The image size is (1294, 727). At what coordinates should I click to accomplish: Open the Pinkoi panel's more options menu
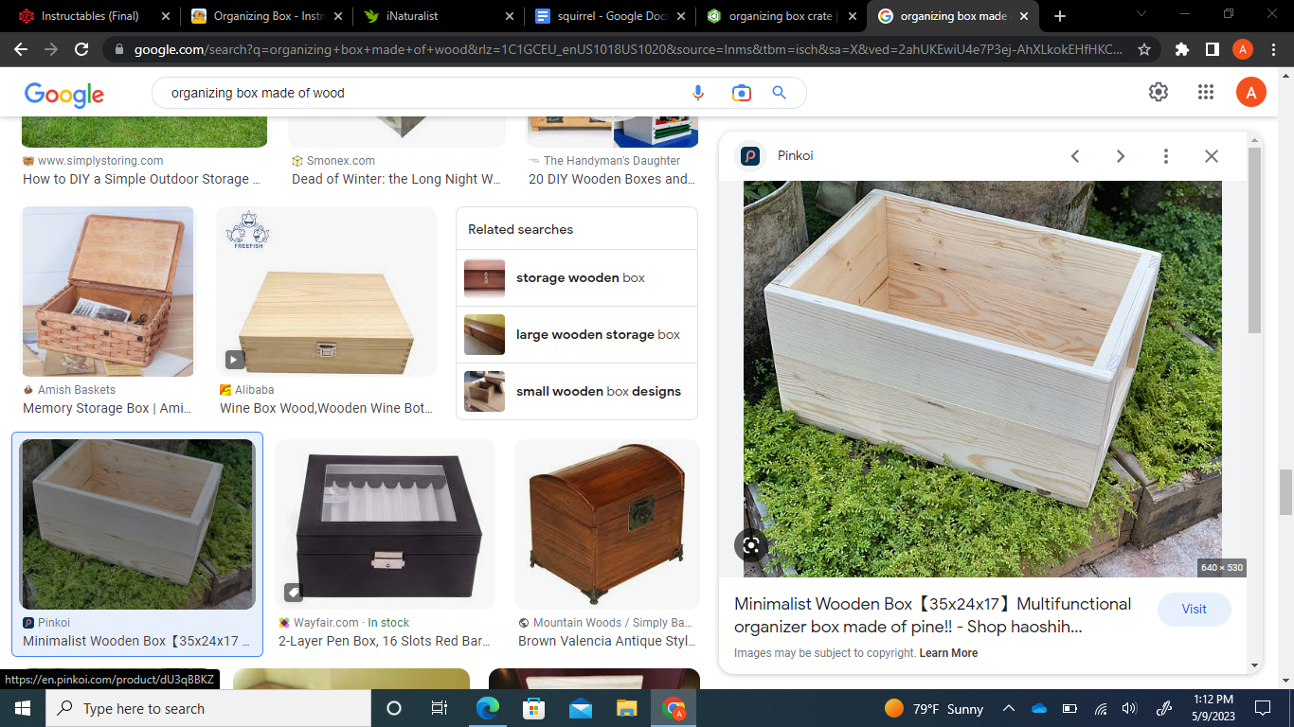pyautogui.click(x=1165, y=155)
